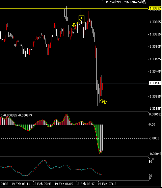Click MACD indicator value -0.000385
This screenshot has height=188, width=162.
pos(10,115)
